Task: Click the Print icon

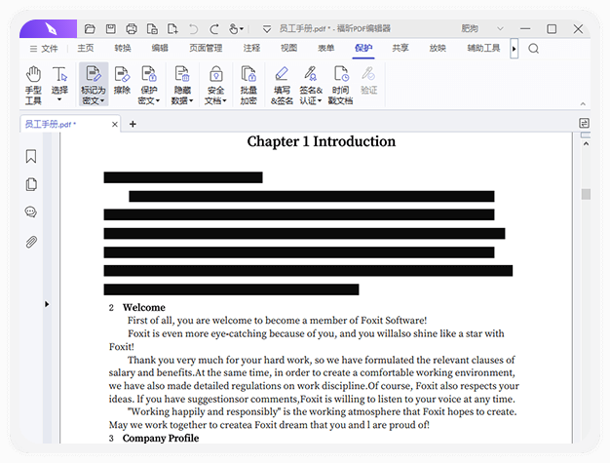Action: pyautogui.click(x=132, y=29)
